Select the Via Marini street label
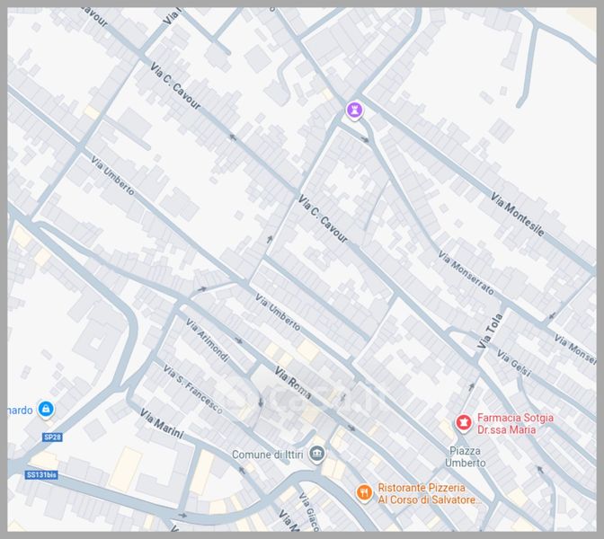 click(x=161, y=424)
